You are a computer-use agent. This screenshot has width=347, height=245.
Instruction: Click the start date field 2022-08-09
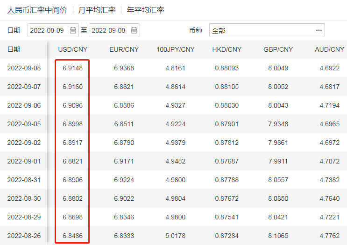pos(47,30)
